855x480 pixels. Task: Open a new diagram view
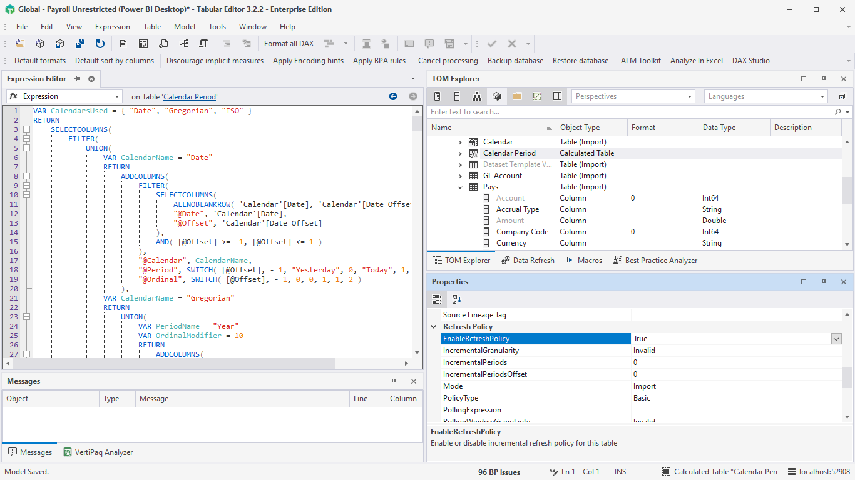point(183,44)
